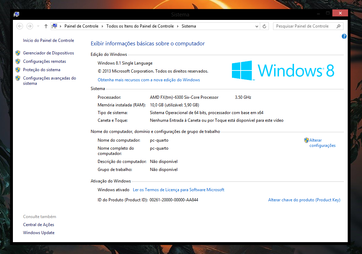Open Início do Painel de Controle
Image resolution: width=362 pixels, height=254 pixels.
point(48,40)
